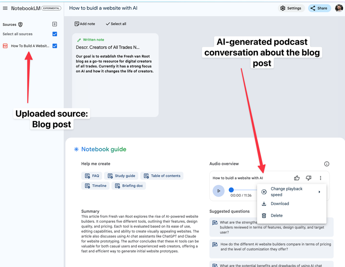The image size is (345, 267).
Task: Open the audio three-dot more menu
Action: pos(320,178)
